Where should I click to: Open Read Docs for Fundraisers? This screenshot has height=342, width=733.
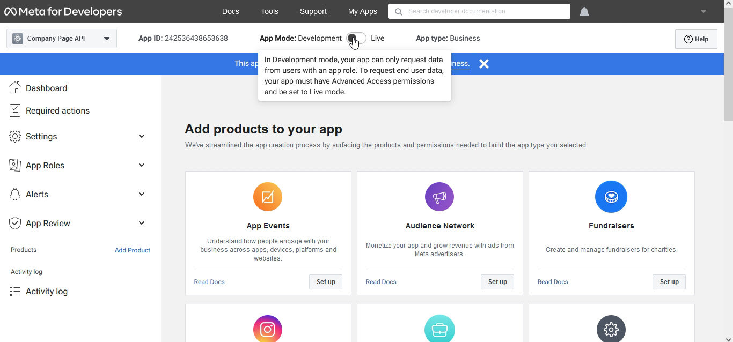point(553,282)
